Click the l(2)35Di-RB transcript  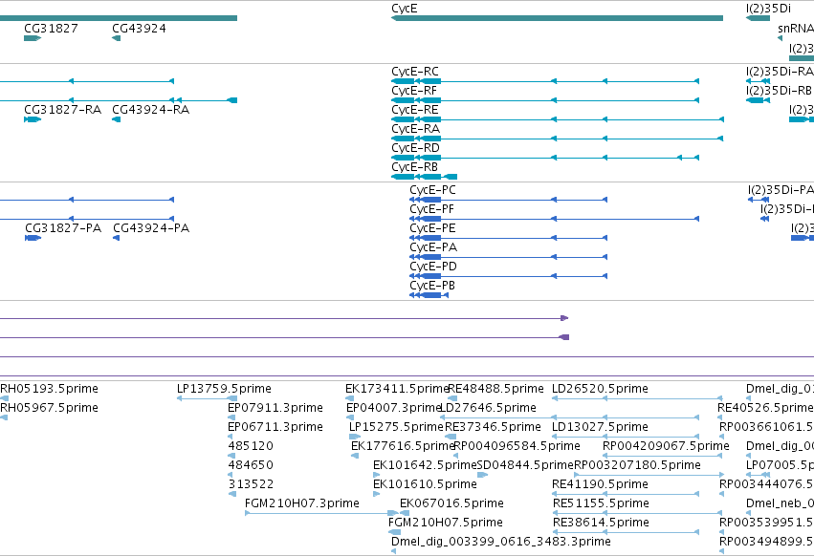pyautogui.click(x=756, y=100)
